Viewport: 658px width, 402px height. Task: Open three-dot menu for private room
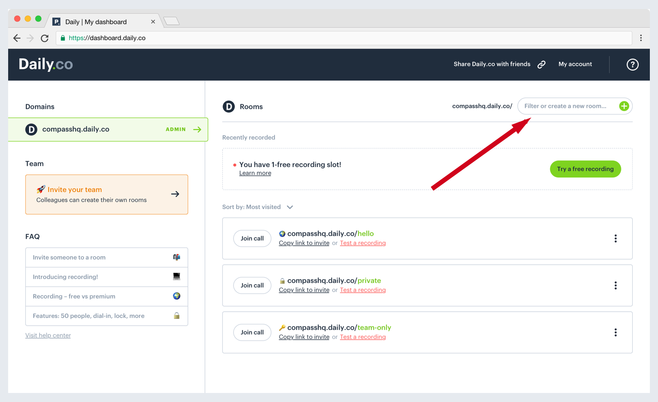pyautogui.click(x=615, y=285)
